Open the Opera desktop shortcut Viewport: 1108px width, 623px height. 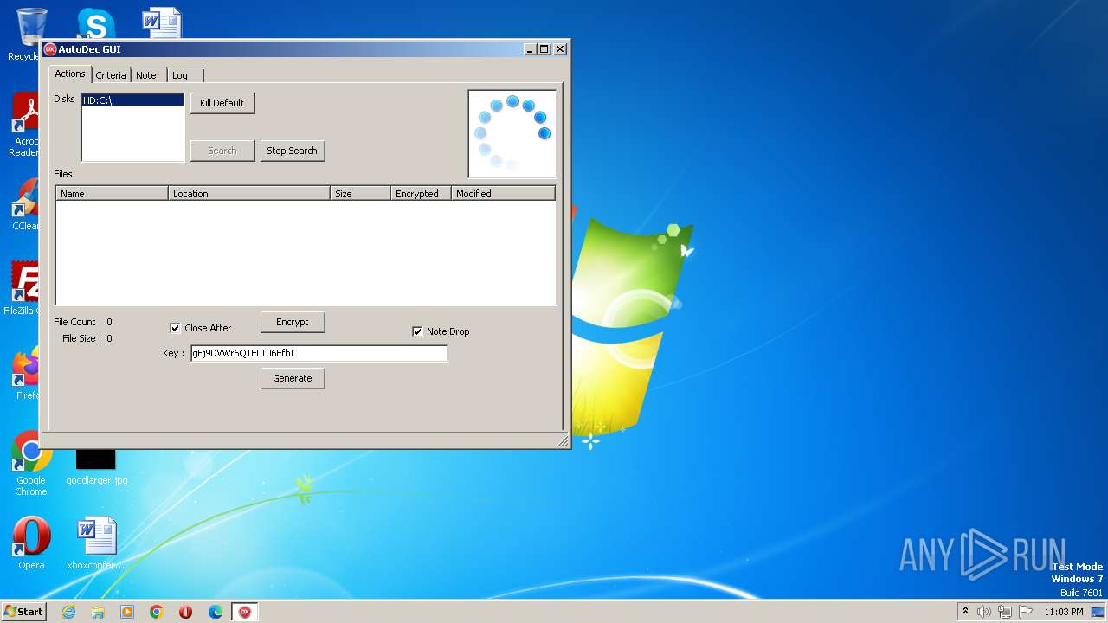click(31, 543)
